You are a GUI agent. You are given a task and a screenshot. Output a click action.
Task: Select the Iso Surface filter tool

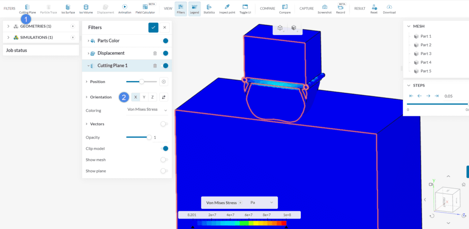(x=67, y=8)
